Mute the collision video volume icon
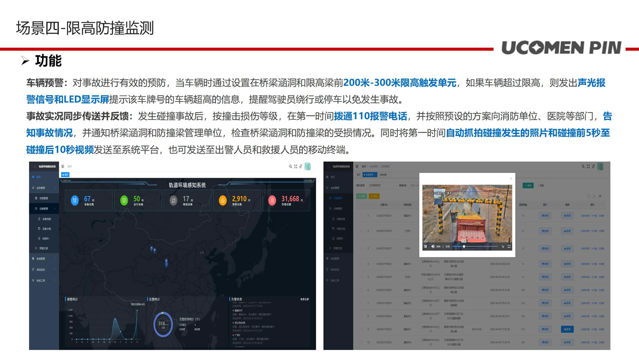 (433, 246)
